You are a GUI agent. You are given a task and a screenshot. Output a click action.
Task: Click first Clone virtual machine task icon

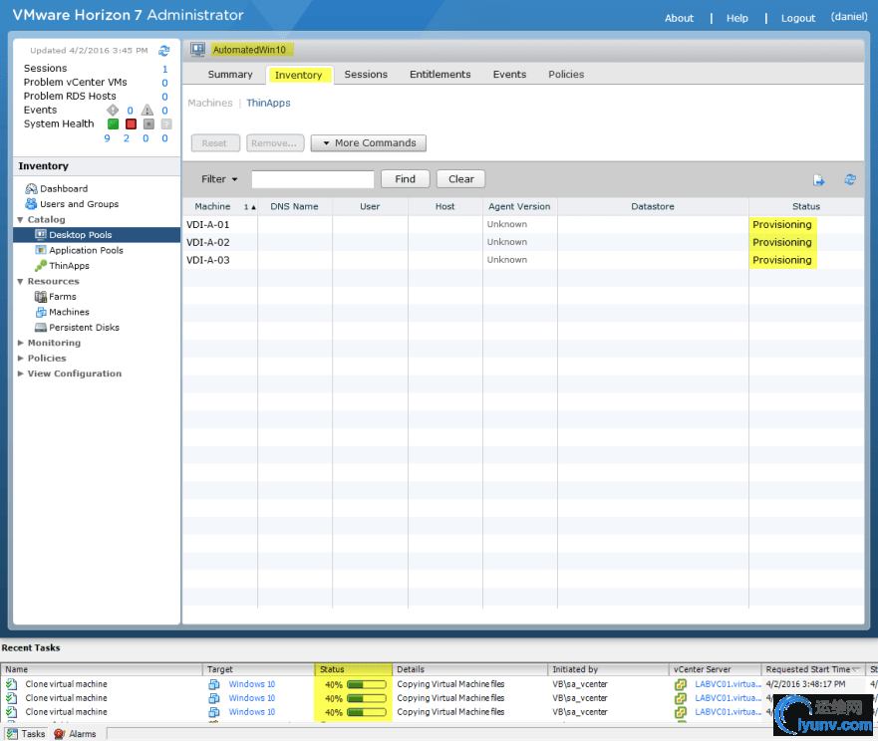(12, 684)
